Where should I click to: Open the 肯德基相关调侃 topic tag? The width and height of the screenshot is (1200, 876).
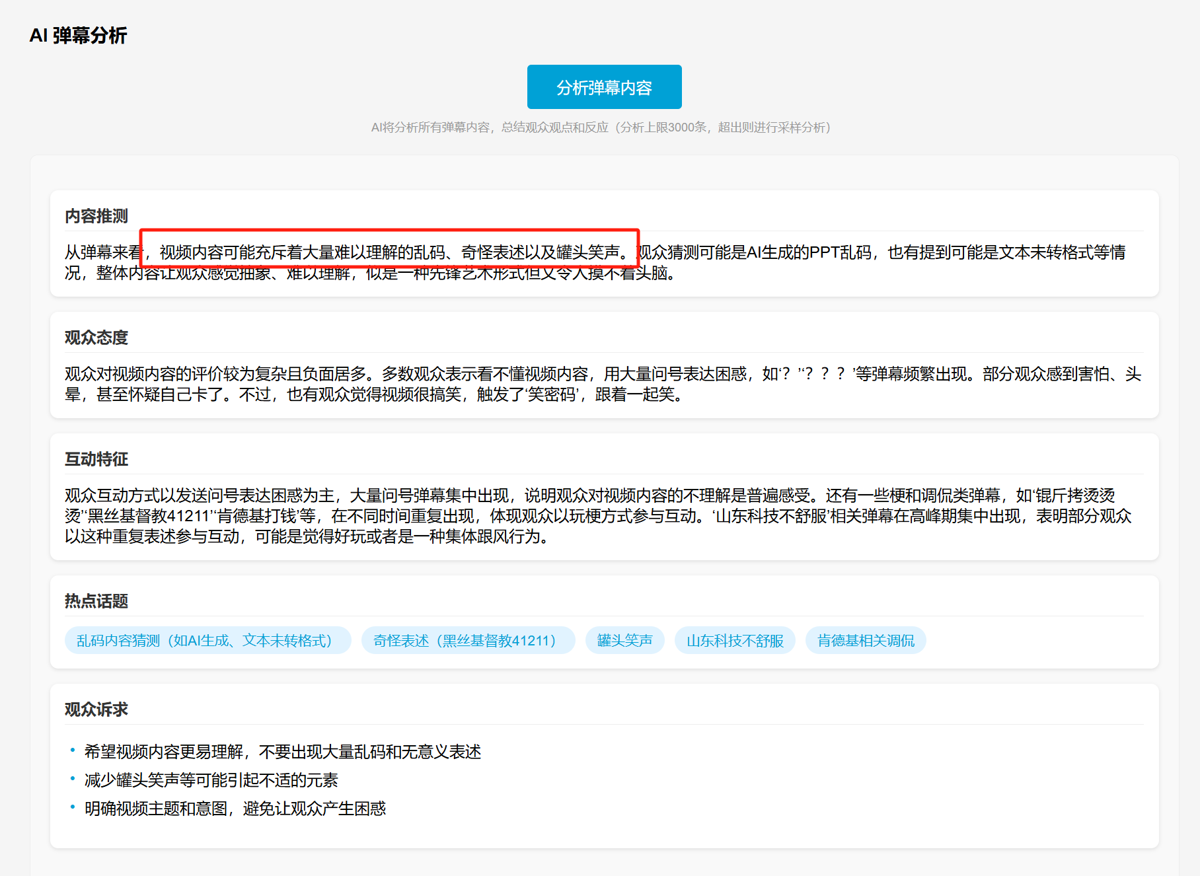click(x=865, y=640)
